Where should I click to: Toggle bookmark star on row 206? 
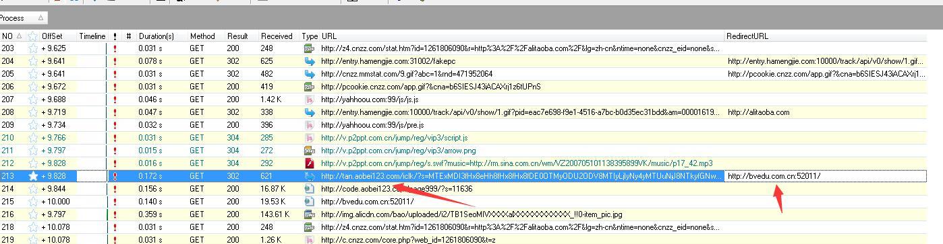coord(33,87)
